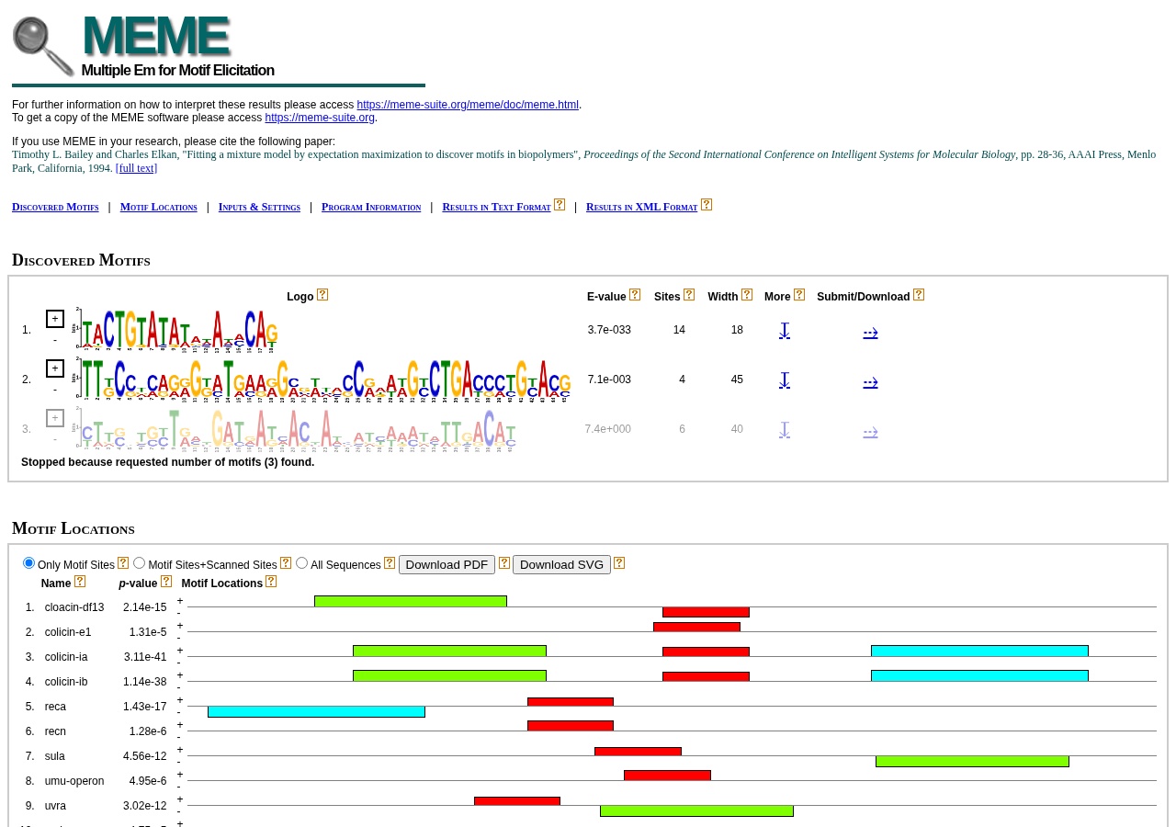Screen dimensions: 1176x827
Task: Click the Download PDF button
Action: 447,564
